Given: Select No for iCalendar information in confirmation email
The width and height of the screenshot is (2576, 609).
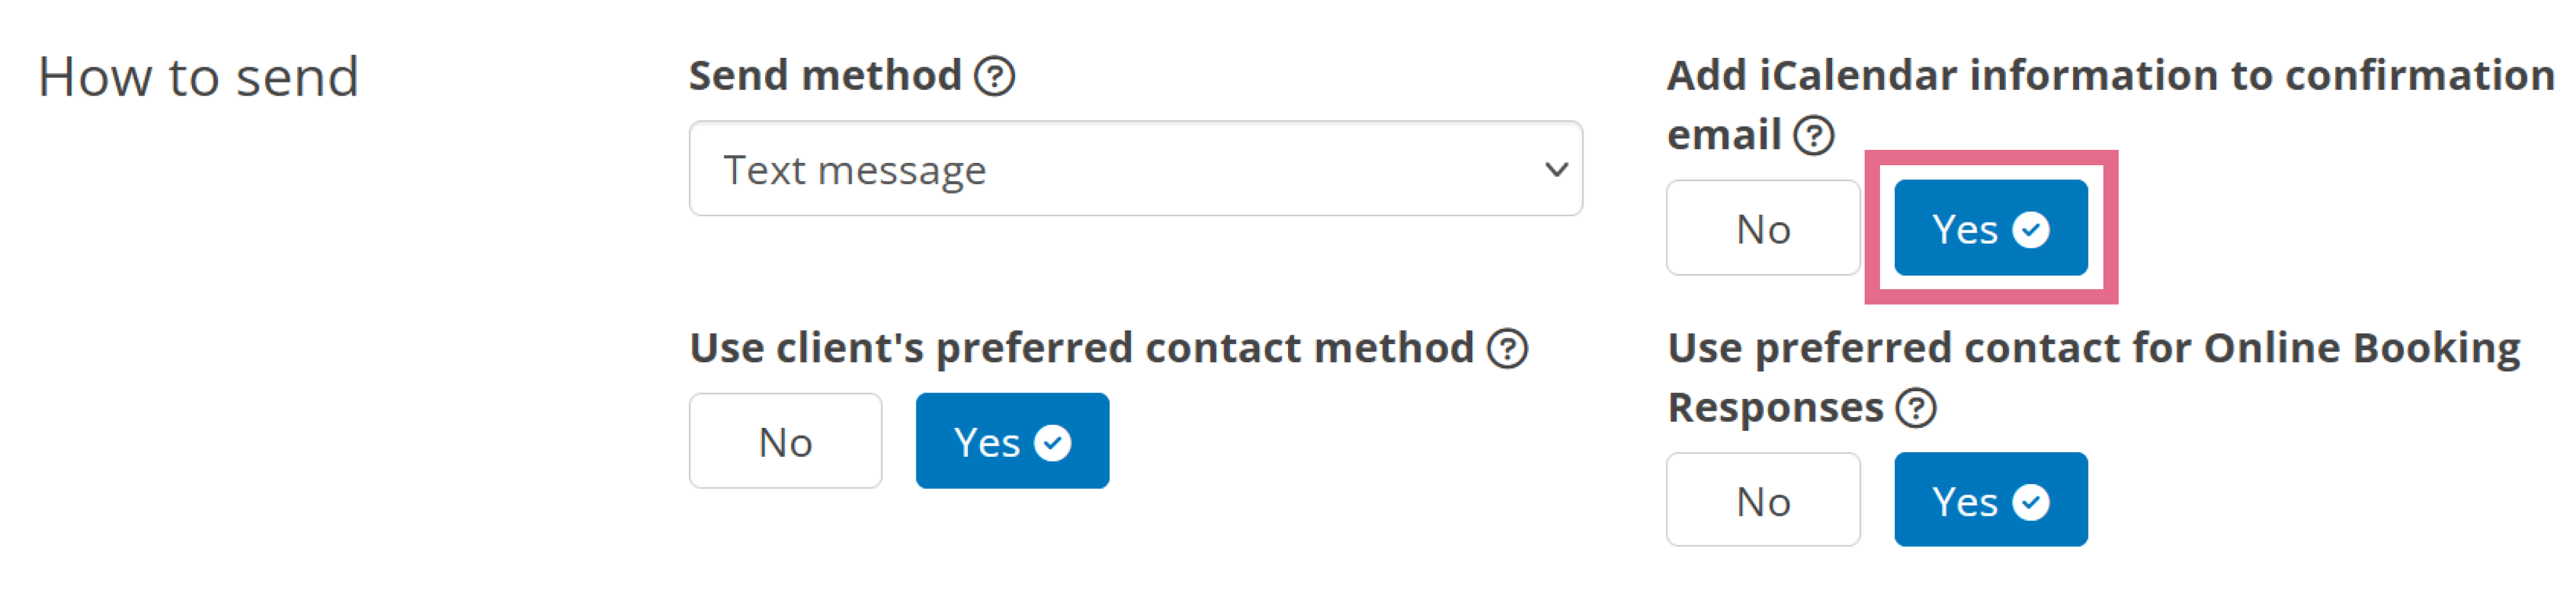Looking at the screenshot, I should [1762, 228].
